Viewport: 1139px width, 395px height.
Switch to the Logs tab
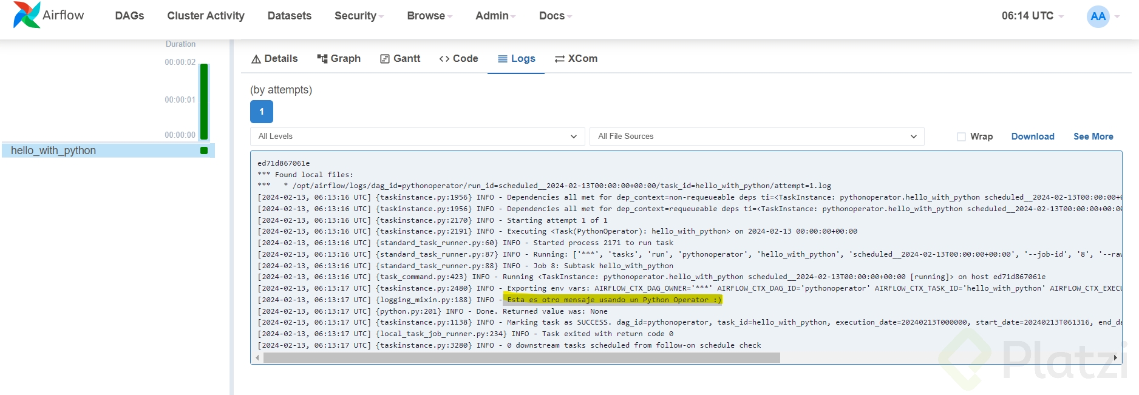coord(516,59)
